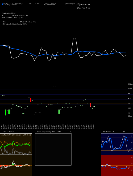Click the tall white price spike peak

[x=74, y=38]
